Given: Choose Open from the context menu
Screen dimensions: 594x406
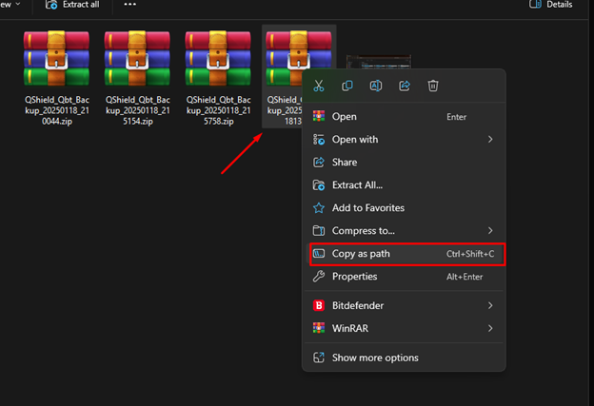Looking at the screenshot, I should pyautogui.click(x=404, y=117).
